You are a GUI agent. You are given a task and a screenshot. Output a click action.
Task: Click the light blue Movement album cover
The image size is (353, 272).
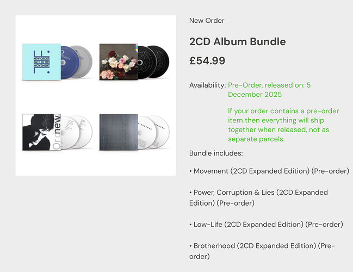41,62
